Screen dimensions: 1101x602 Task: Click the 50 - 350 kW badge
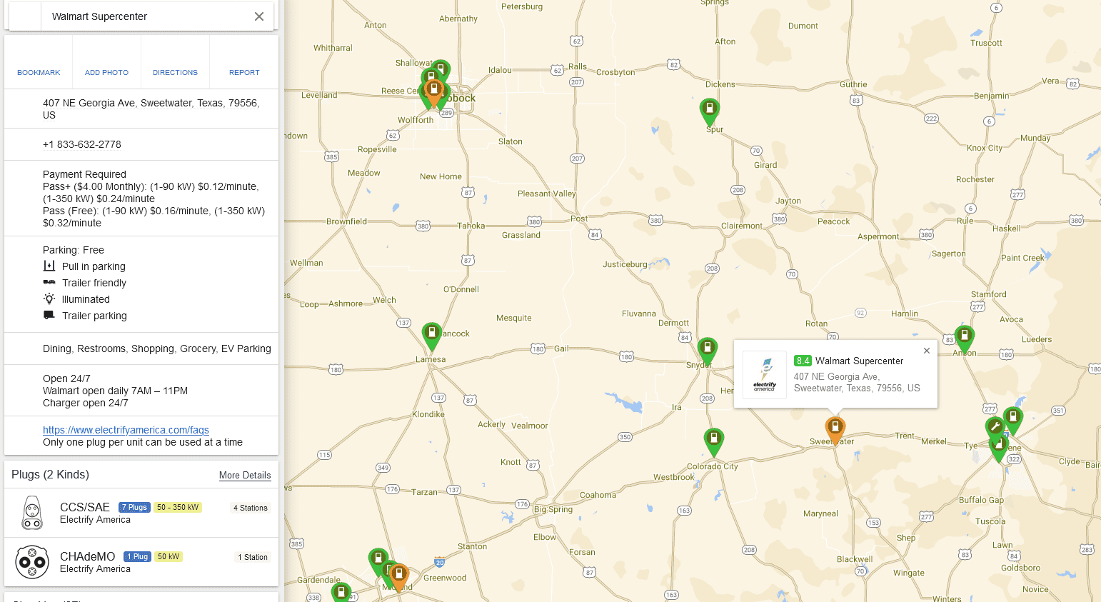[178, 508]
